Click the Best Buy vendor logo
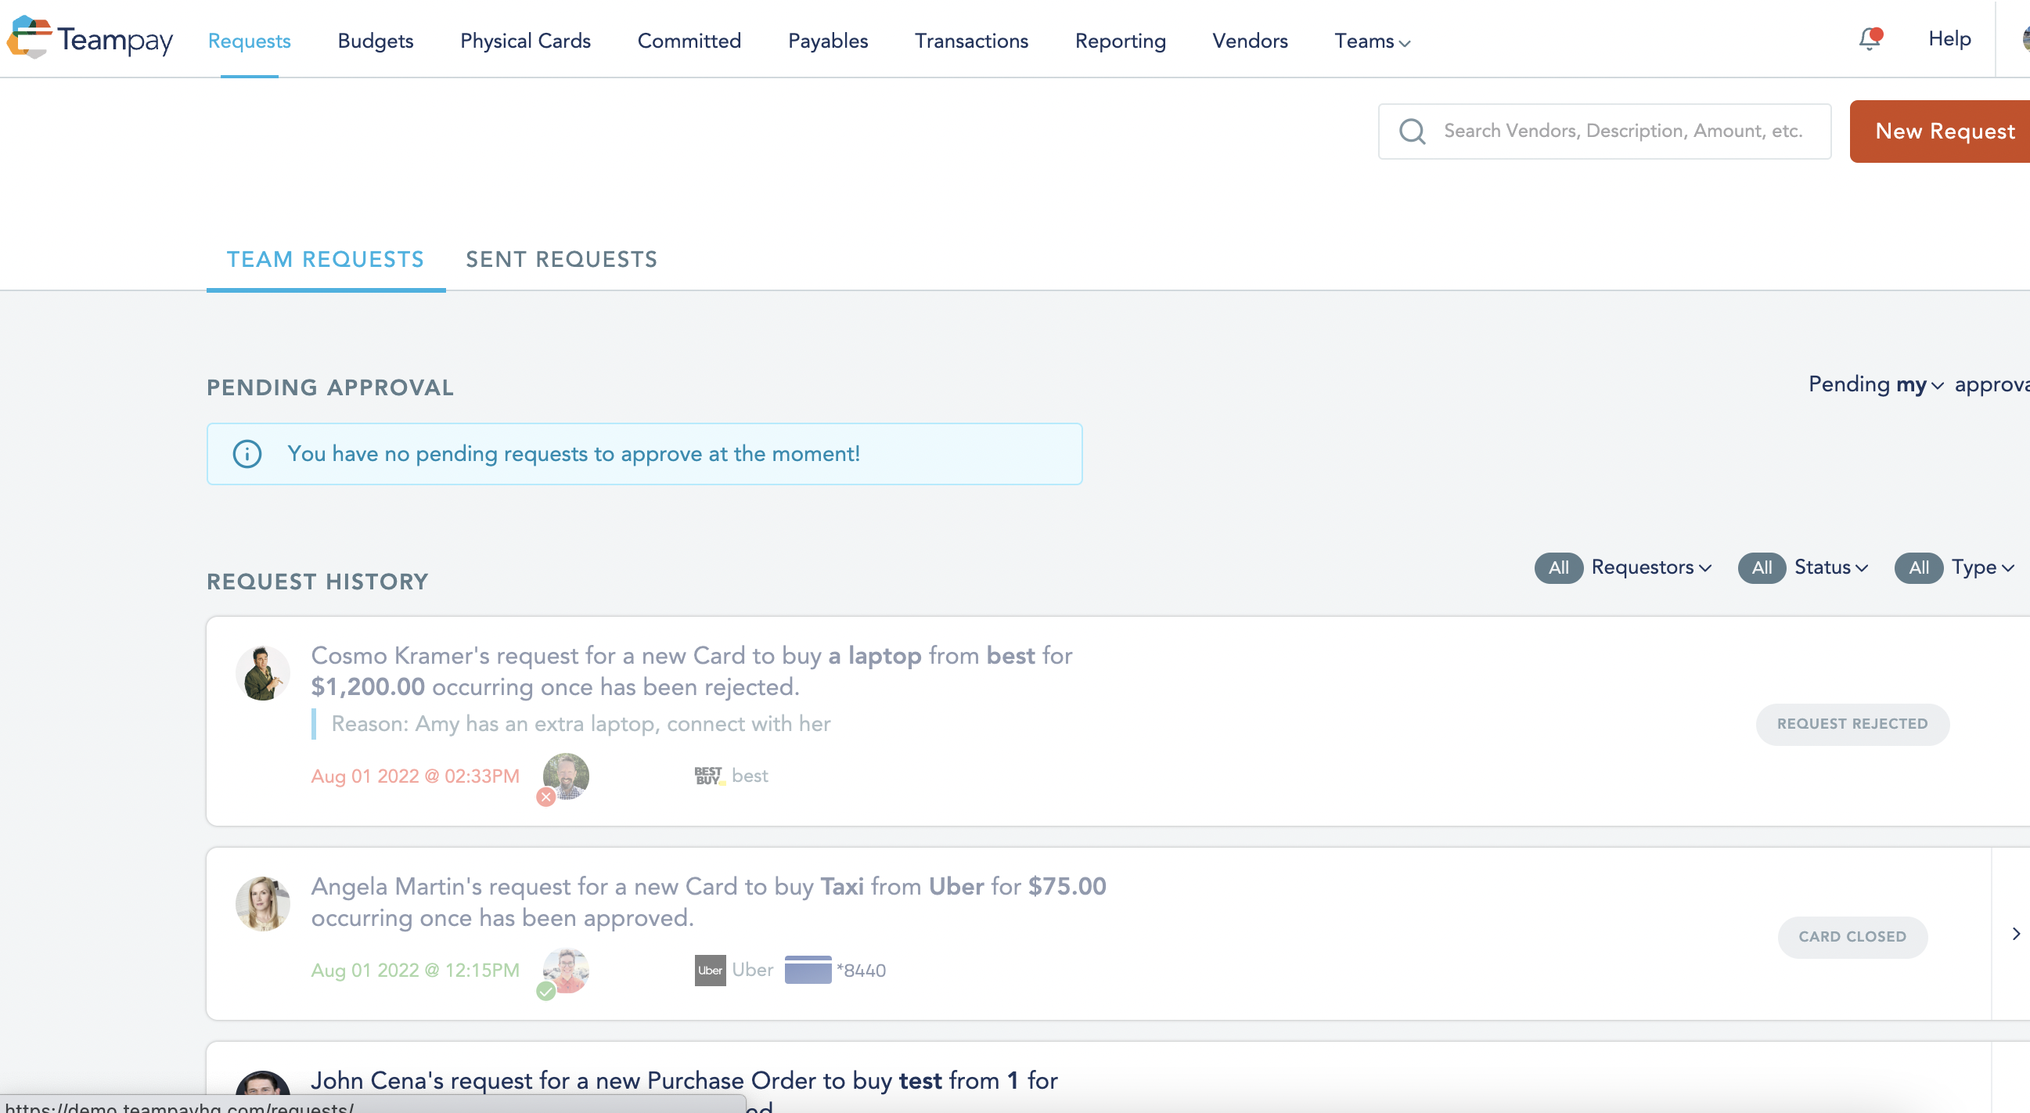The image size is (2030, 1113). (709, 776)
